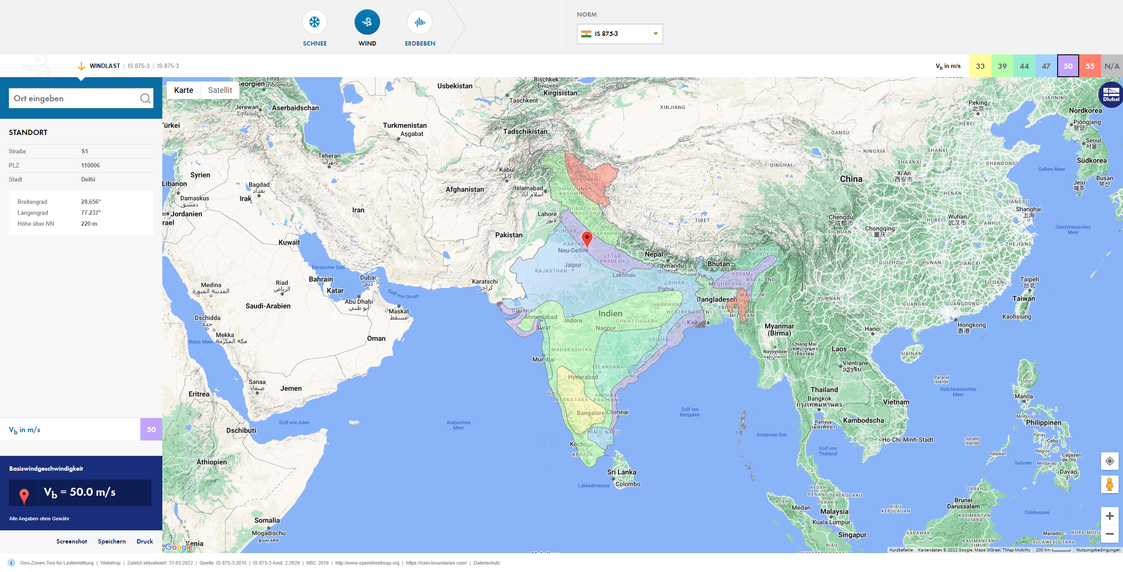The height and width of the screenshot is (572, 1123).
Task: Click the info icon in the footer
Action: click(x=11, y=563)
